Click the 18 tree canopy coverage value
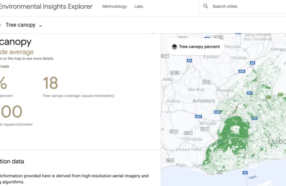The width and height of the screenshot is (286, 186). pos(50,83)
